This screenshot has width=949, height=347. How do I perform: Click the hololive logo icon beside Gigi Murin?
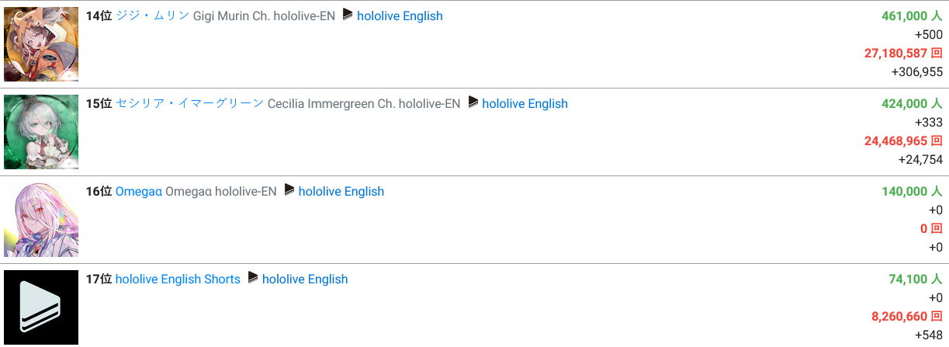click(348, 15)
